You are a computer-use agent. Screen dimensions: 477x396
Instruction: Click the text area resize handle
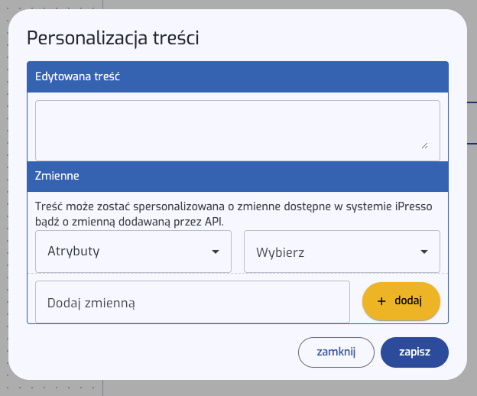tap(424, 145)
